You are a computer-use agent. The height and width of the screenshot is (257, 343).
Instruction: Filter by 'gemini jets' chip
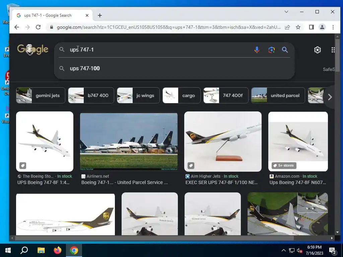click(41, 95)
